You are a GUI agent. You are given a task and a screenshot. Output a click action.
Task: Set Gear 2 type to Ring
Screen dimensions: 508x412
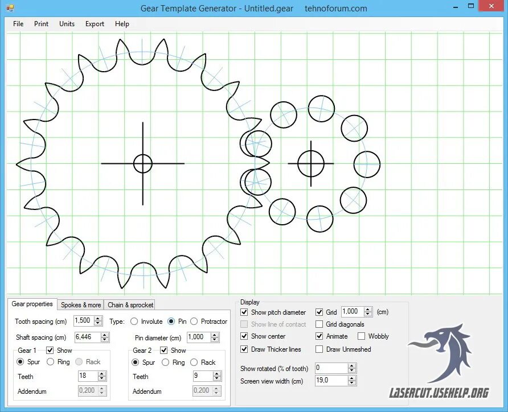[166, 362]
